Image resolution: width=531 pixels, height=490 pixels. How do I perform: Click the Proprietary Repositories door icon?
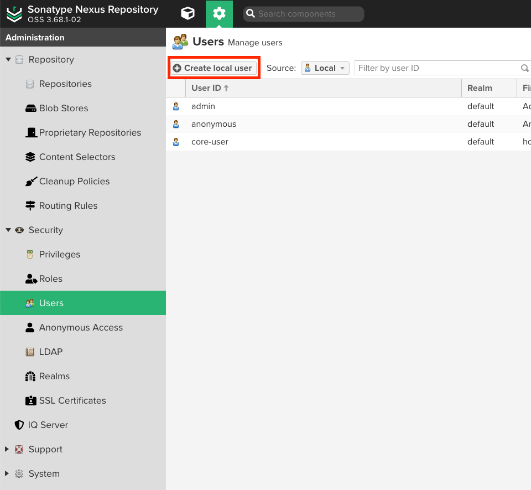click(32, 132)
